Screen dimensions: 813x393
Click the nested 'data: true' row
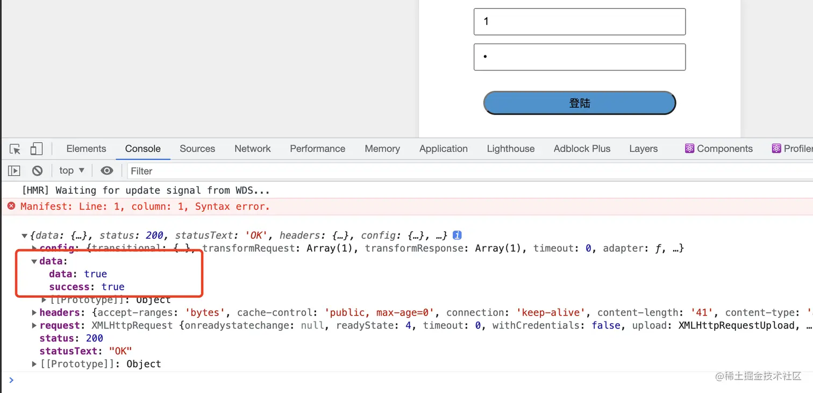(x=78, y=274)
